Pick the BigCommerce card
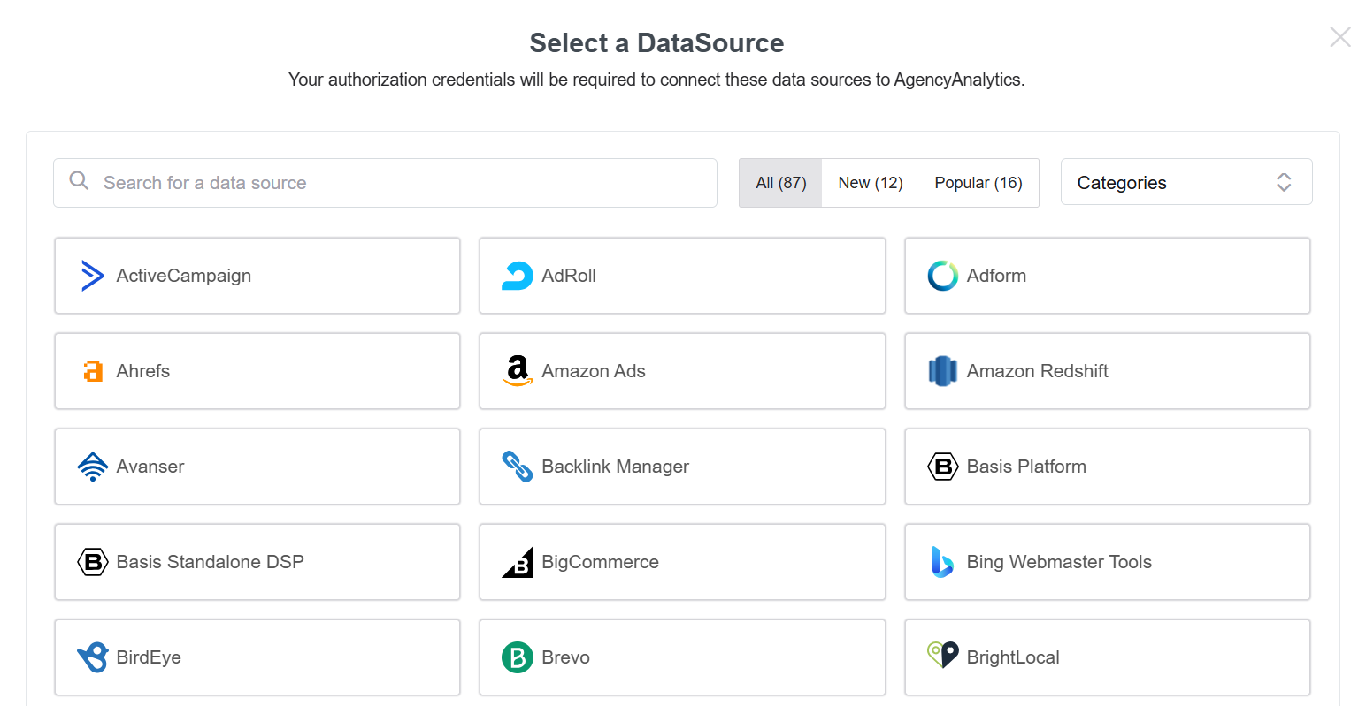Image resolution: width=1366 pixels, height=706 pixels. pyautogui.click(x=682, y=562)
